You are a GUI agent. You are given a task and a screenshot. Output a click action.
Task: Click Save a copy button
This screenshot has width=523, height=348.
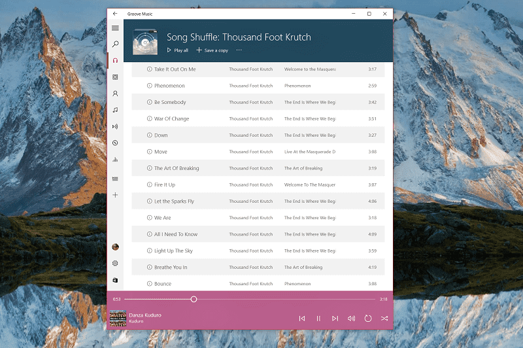[212, 50]
